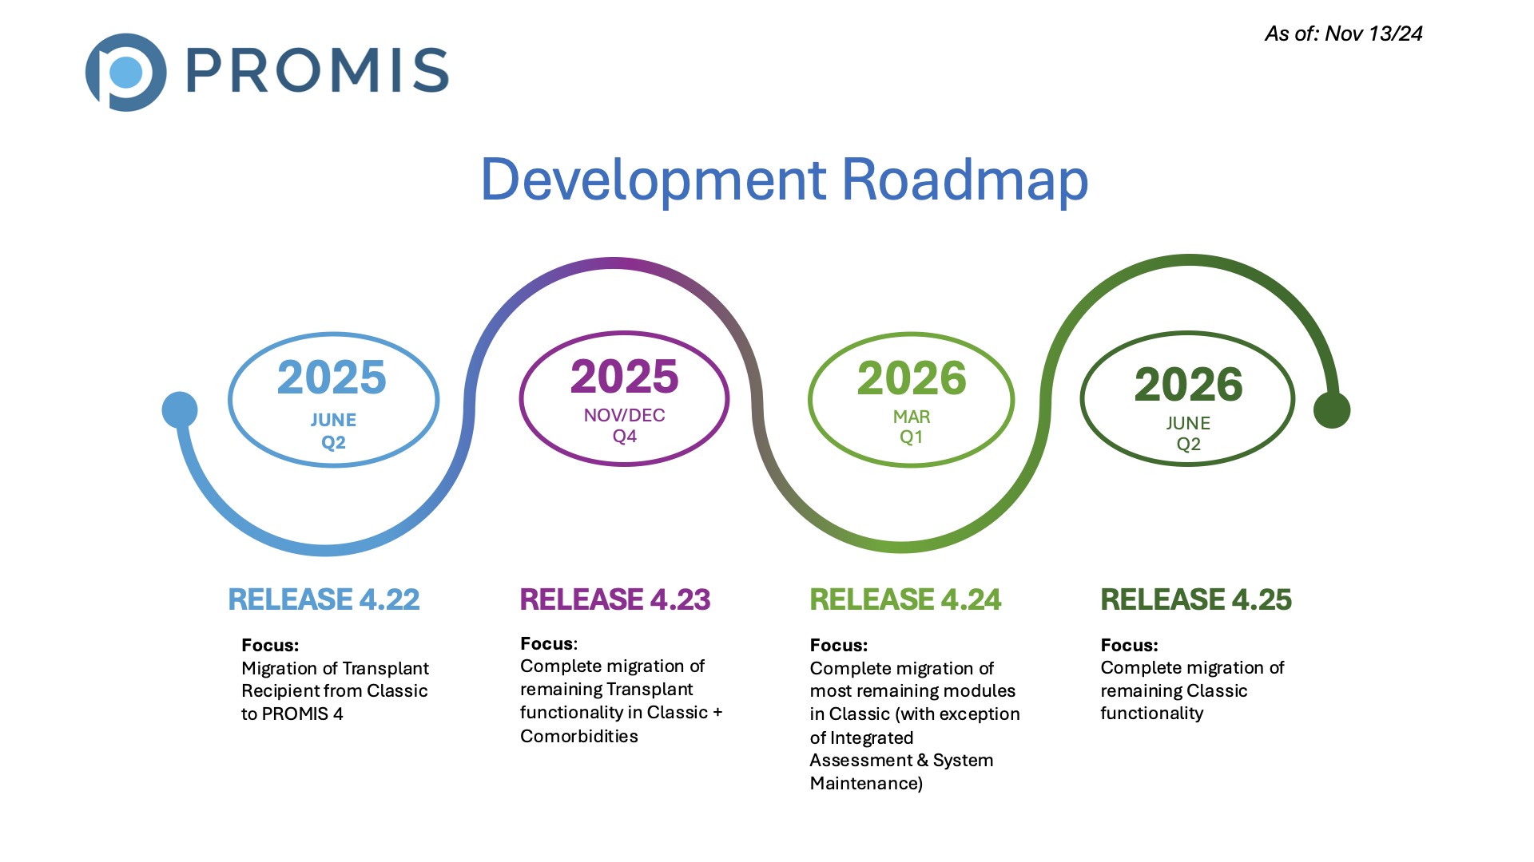
Task: Toggle the Q1 label inside the light green oval
Action: coord(911,438)
